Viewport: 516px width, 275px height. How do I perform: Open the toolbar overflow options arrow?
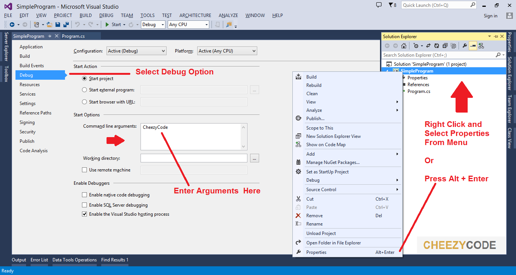coord(236,26)
